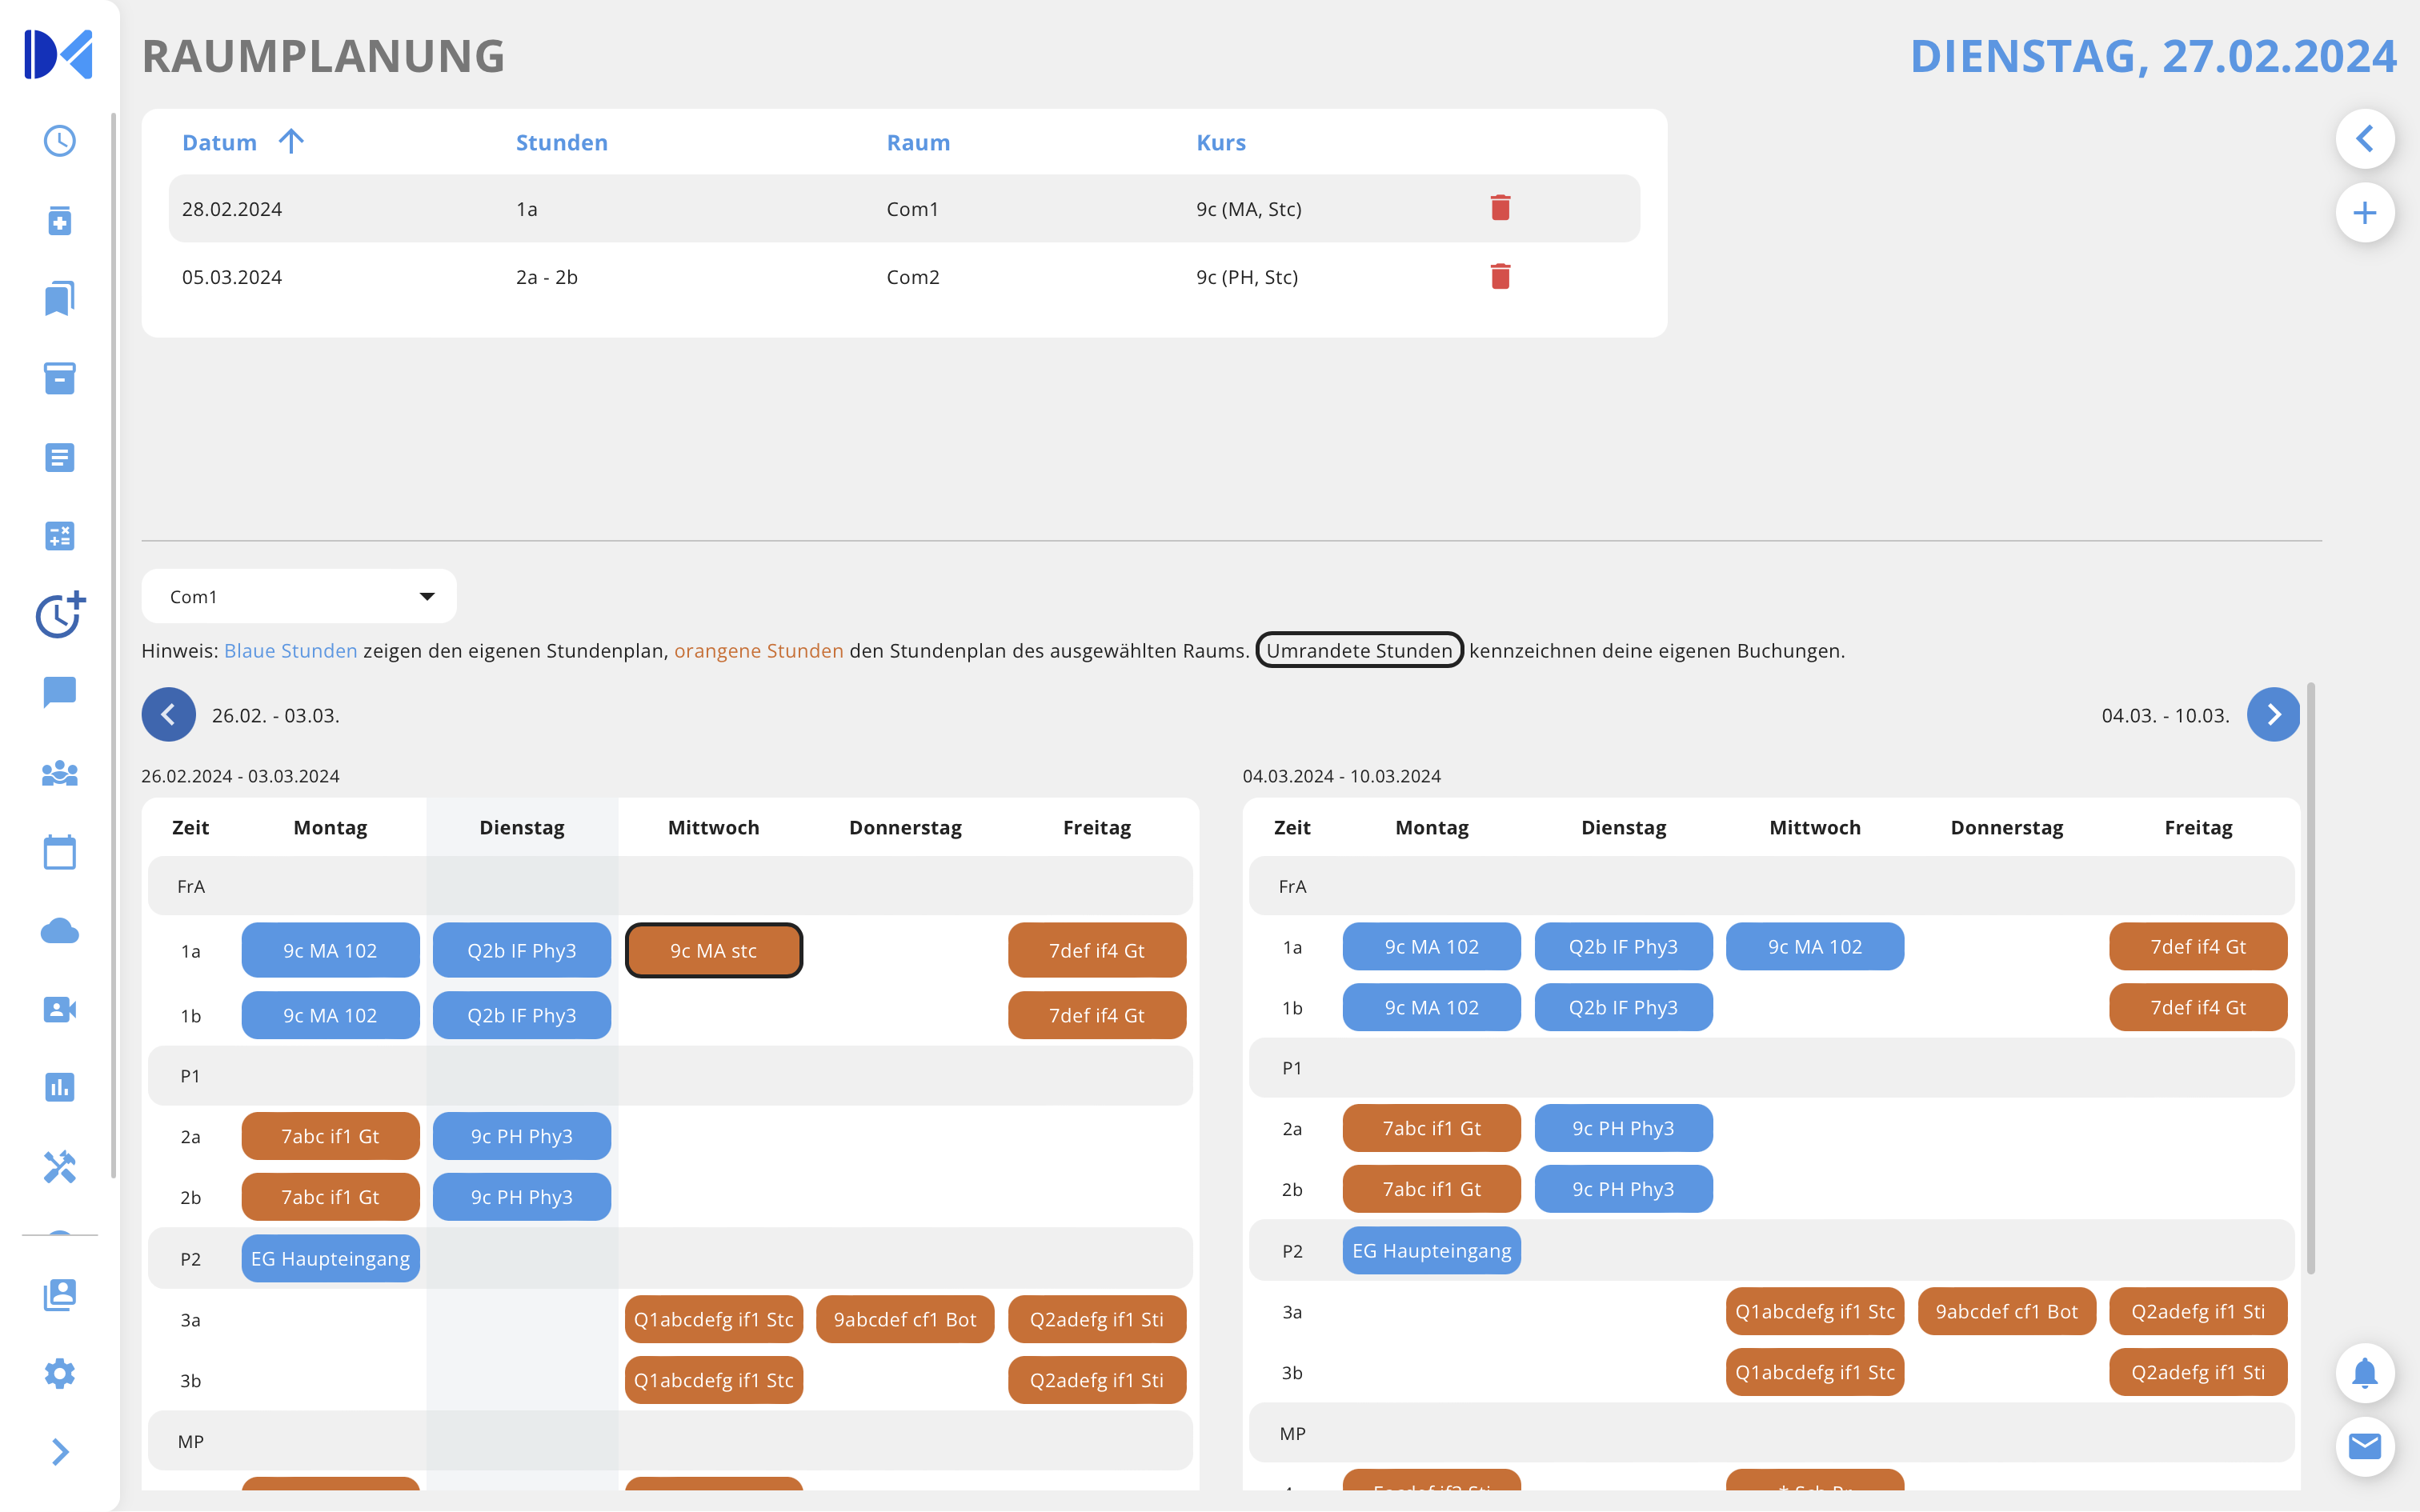Go to the next week
This screenshot has height=1512, width=2420.
pyautogui.click(x=2272, y=715)
